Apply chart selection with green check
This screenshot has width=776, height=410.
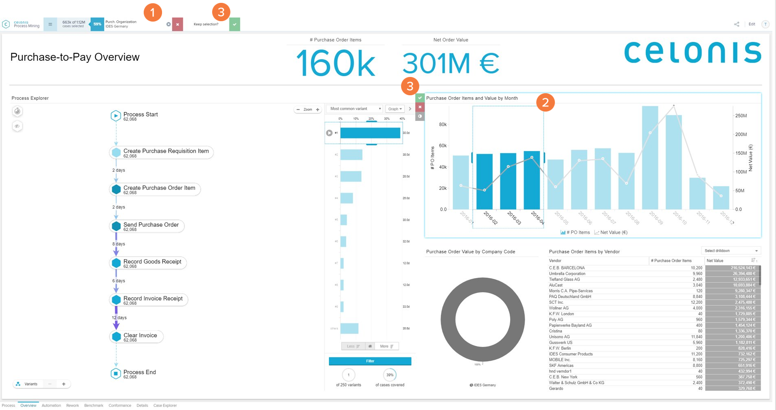tap(420, 98)
